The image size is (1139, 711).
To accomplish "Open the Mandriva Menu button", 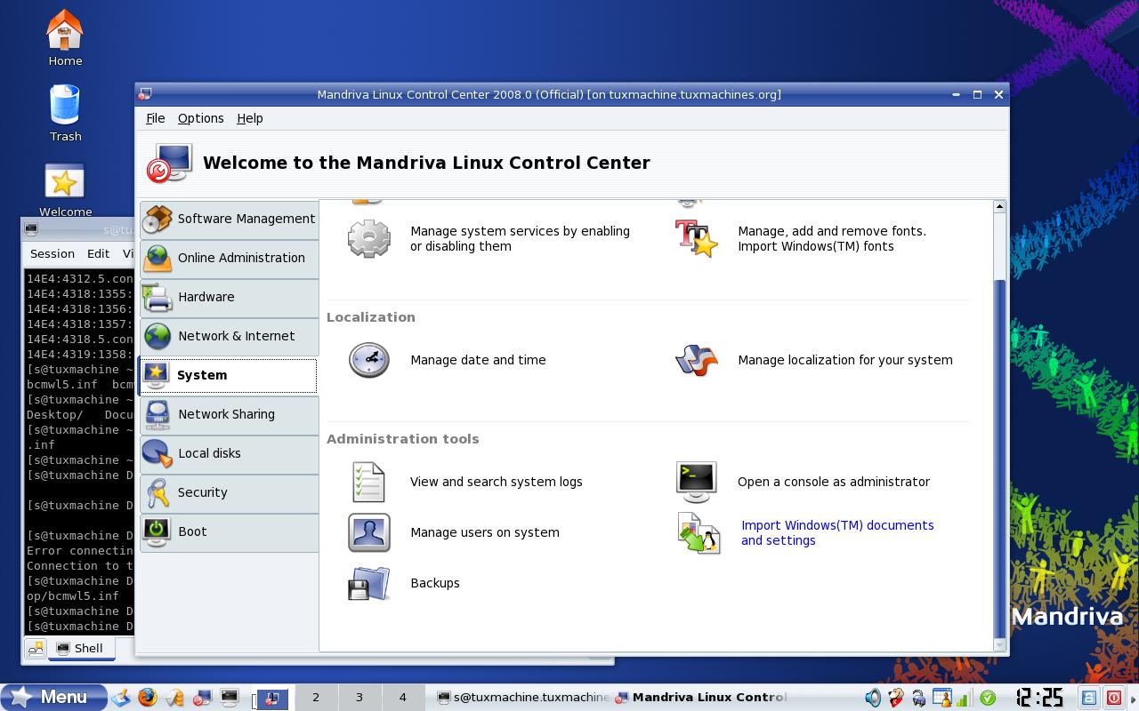I will pyautogui.click(x=54, y=698).
